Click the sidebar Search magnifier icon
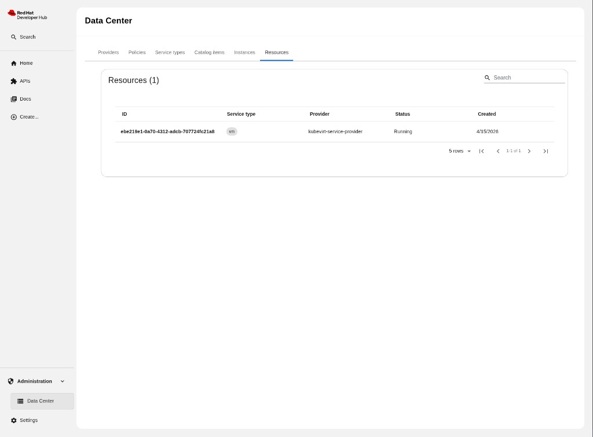The height and width of the screenshot is (437, 593). pos(14,37)
